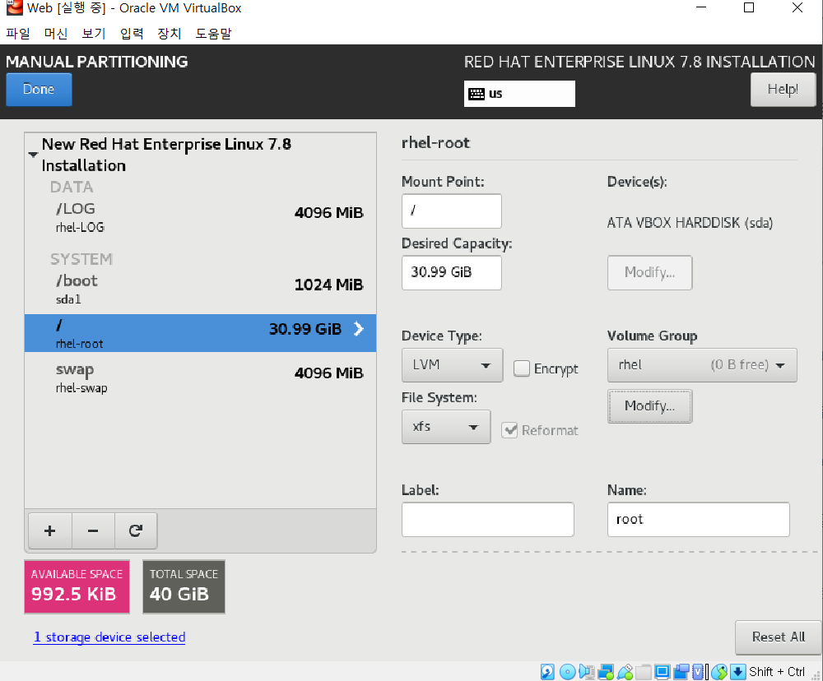823x681 pixels.
Task: Click the VirtualBox app icon in title bar
Action: pos(14,8)
